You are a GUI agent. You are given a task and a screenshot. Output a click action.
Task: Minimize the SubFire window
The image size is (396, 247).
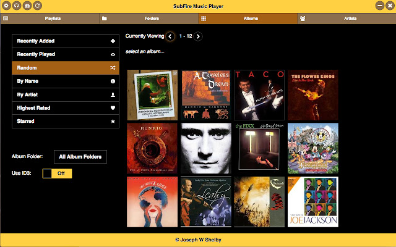[379, 6]
